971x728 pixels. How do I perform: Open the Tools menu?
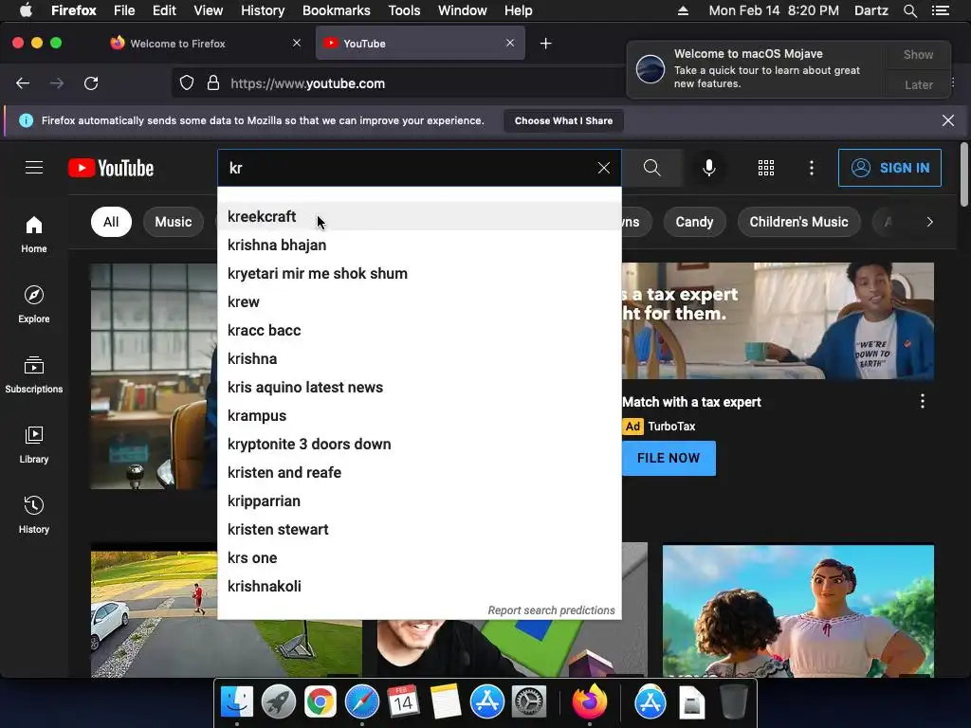[404, 10]
